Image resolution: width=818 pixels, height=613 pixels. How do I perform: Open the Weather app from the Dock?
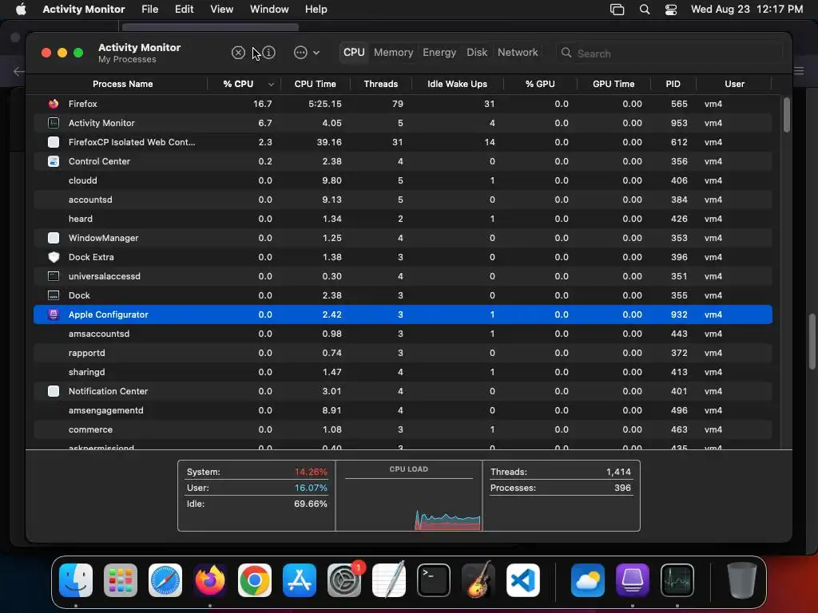tap(587, 580)
